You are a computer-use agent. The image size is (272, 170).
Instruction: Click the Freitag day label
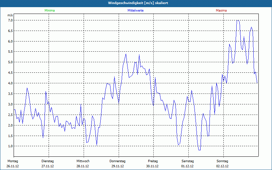[x=153, y=161]
